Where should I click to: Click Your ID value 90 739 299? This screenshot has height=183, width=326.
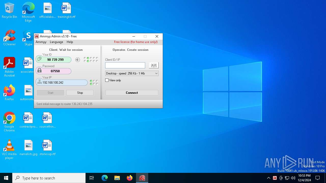tap(55, 60)
